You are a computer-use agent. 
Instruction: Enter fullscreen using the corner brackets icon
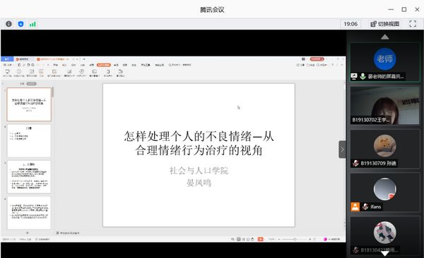[413, 24]
